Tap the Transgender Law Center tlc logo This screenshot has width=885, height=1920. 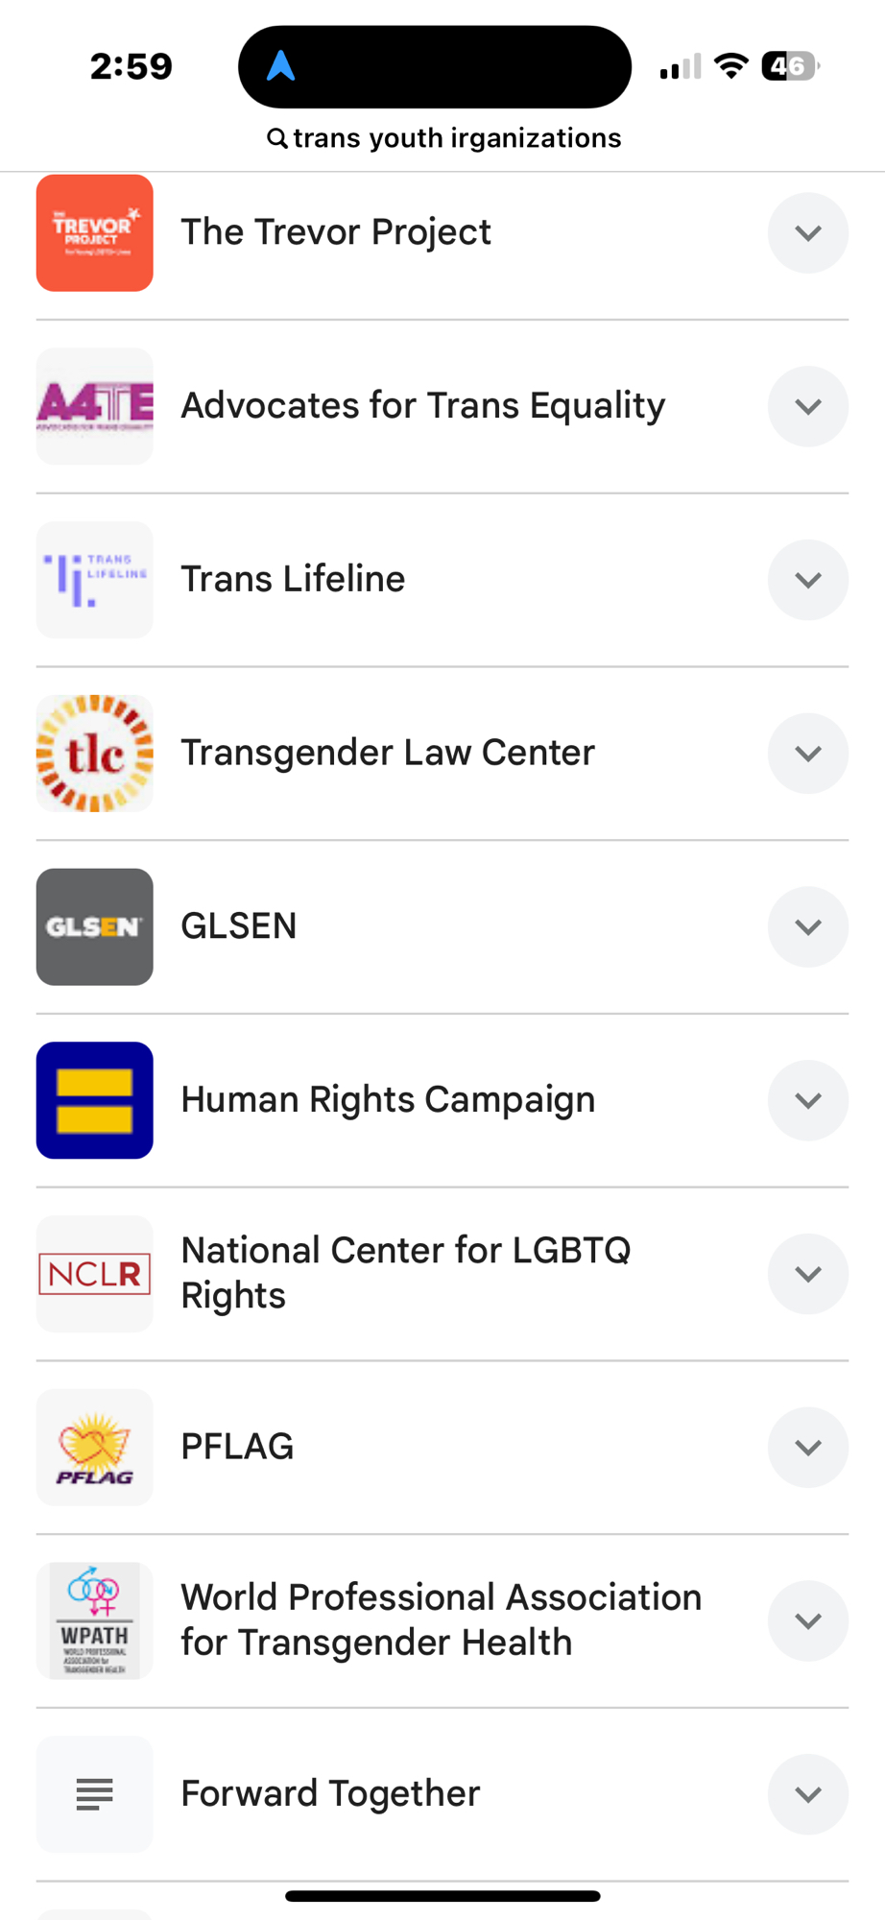click(94, 754)
